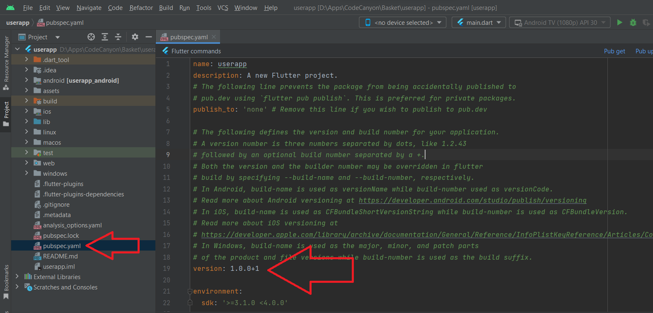
Task: Switch to the pubspec.yaml editor tab
Action: (x=189, y=37)
